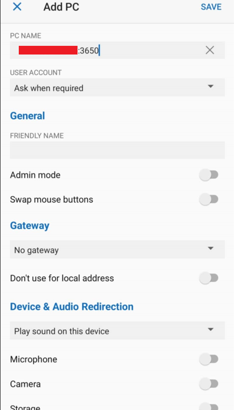Select the Gateway section heading

pos(29,226)
